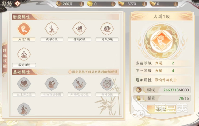199x126 pixels.
Task: Click the 铜钱 cost row
Action: coord(162,90)
